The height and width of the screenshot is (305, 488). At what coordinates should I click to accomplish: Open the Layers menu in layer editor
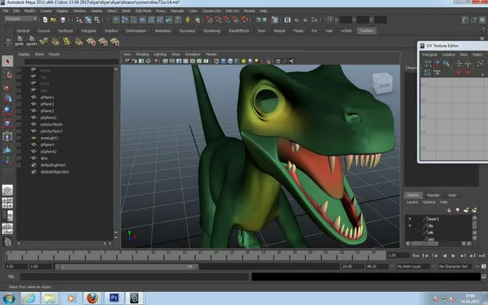[x=412, y=202]
